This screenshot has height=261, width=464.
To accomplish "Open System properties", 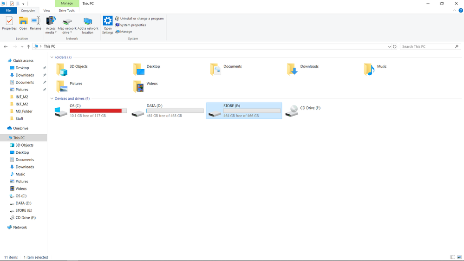I will click(131, 25).
